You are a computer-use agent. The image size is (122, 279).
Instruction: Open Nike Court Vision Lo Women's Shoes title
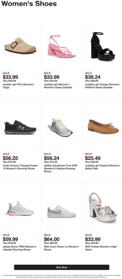(x=61, y=248)
